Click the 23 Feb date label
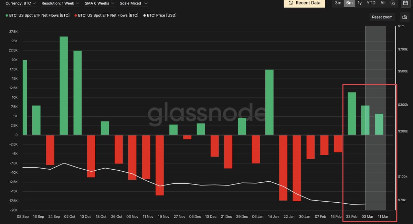 352,217
